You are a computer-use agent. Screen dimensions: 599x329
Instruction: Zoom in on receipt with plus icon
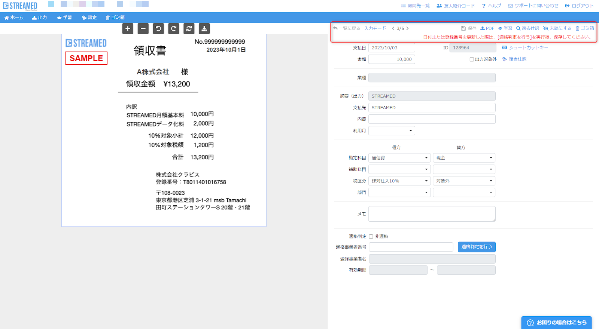pyautogui.click(x=128, y=28)
